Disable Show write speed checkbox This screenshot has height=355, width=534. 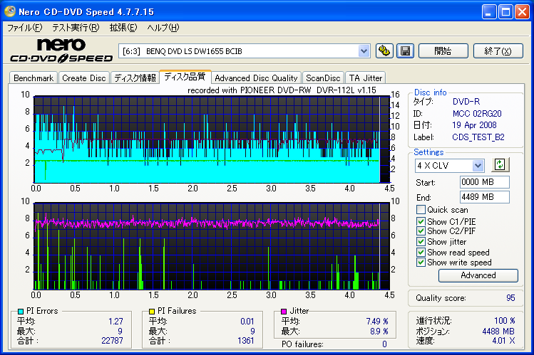coord(421,263)
